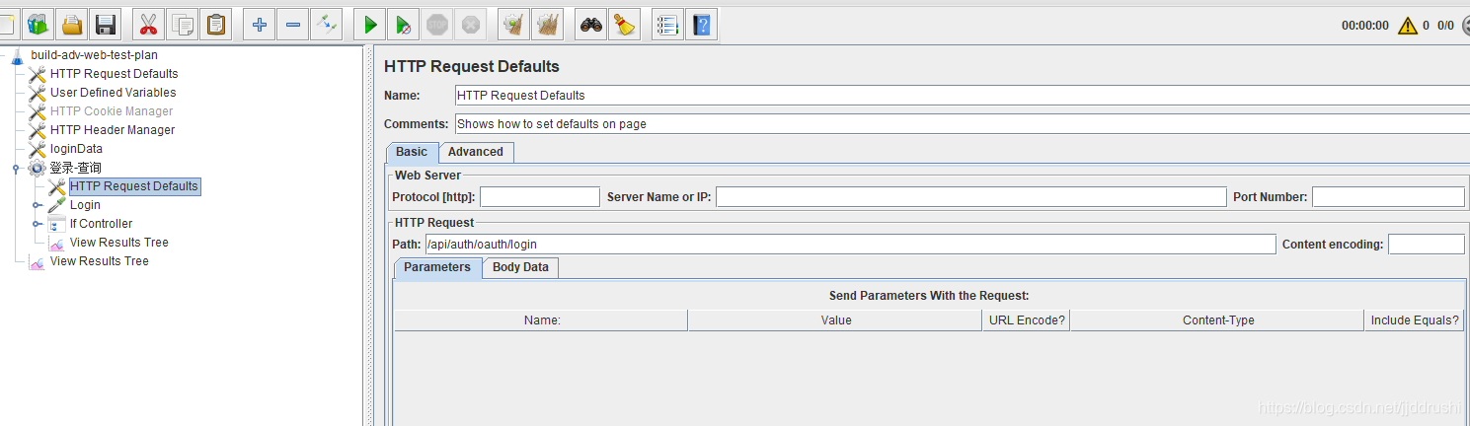Select the If Controller node
This screenshot has width=1470, height=426.
101,224
